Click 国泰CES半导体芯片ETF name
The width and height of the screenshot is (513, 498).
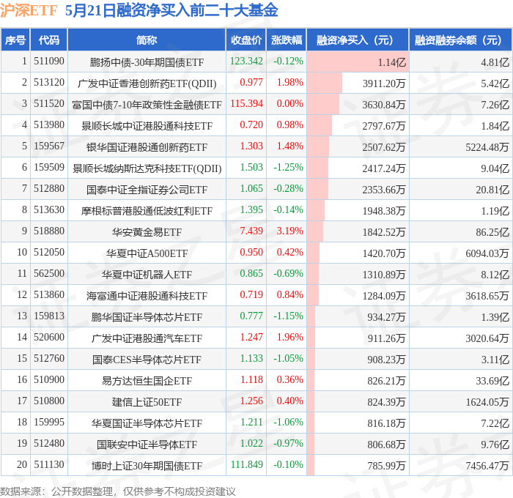click(147, 360)
